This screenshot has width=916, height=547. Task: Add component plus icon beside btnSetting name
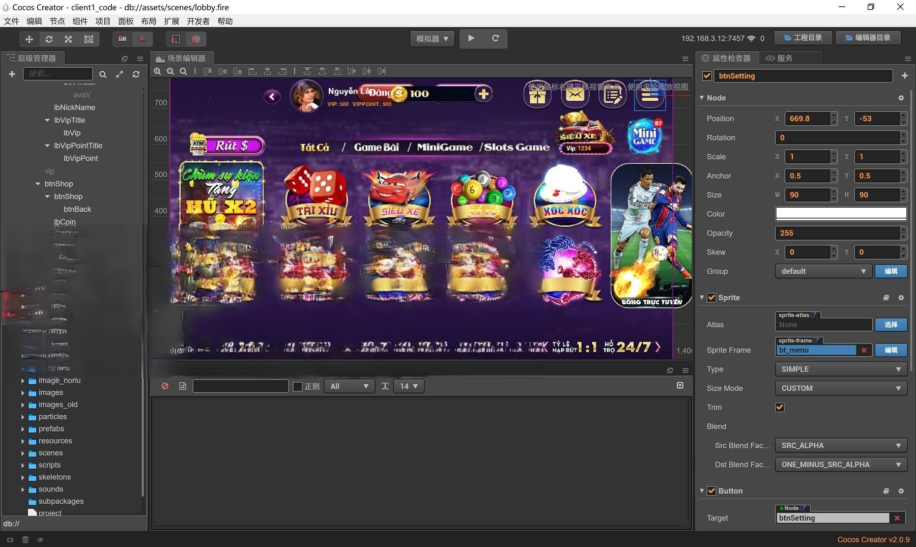pos(904,76)
